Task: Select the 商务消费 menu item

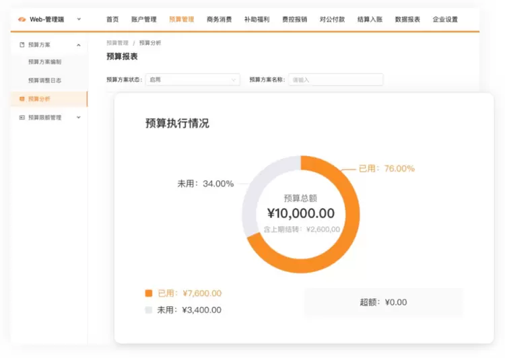Action: pos(219,20)
